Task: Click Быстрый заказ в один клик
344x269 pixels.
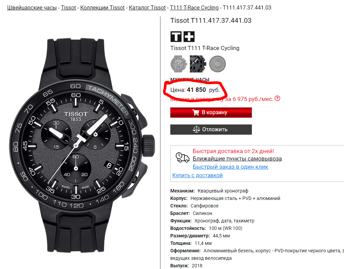Action: 230,167
